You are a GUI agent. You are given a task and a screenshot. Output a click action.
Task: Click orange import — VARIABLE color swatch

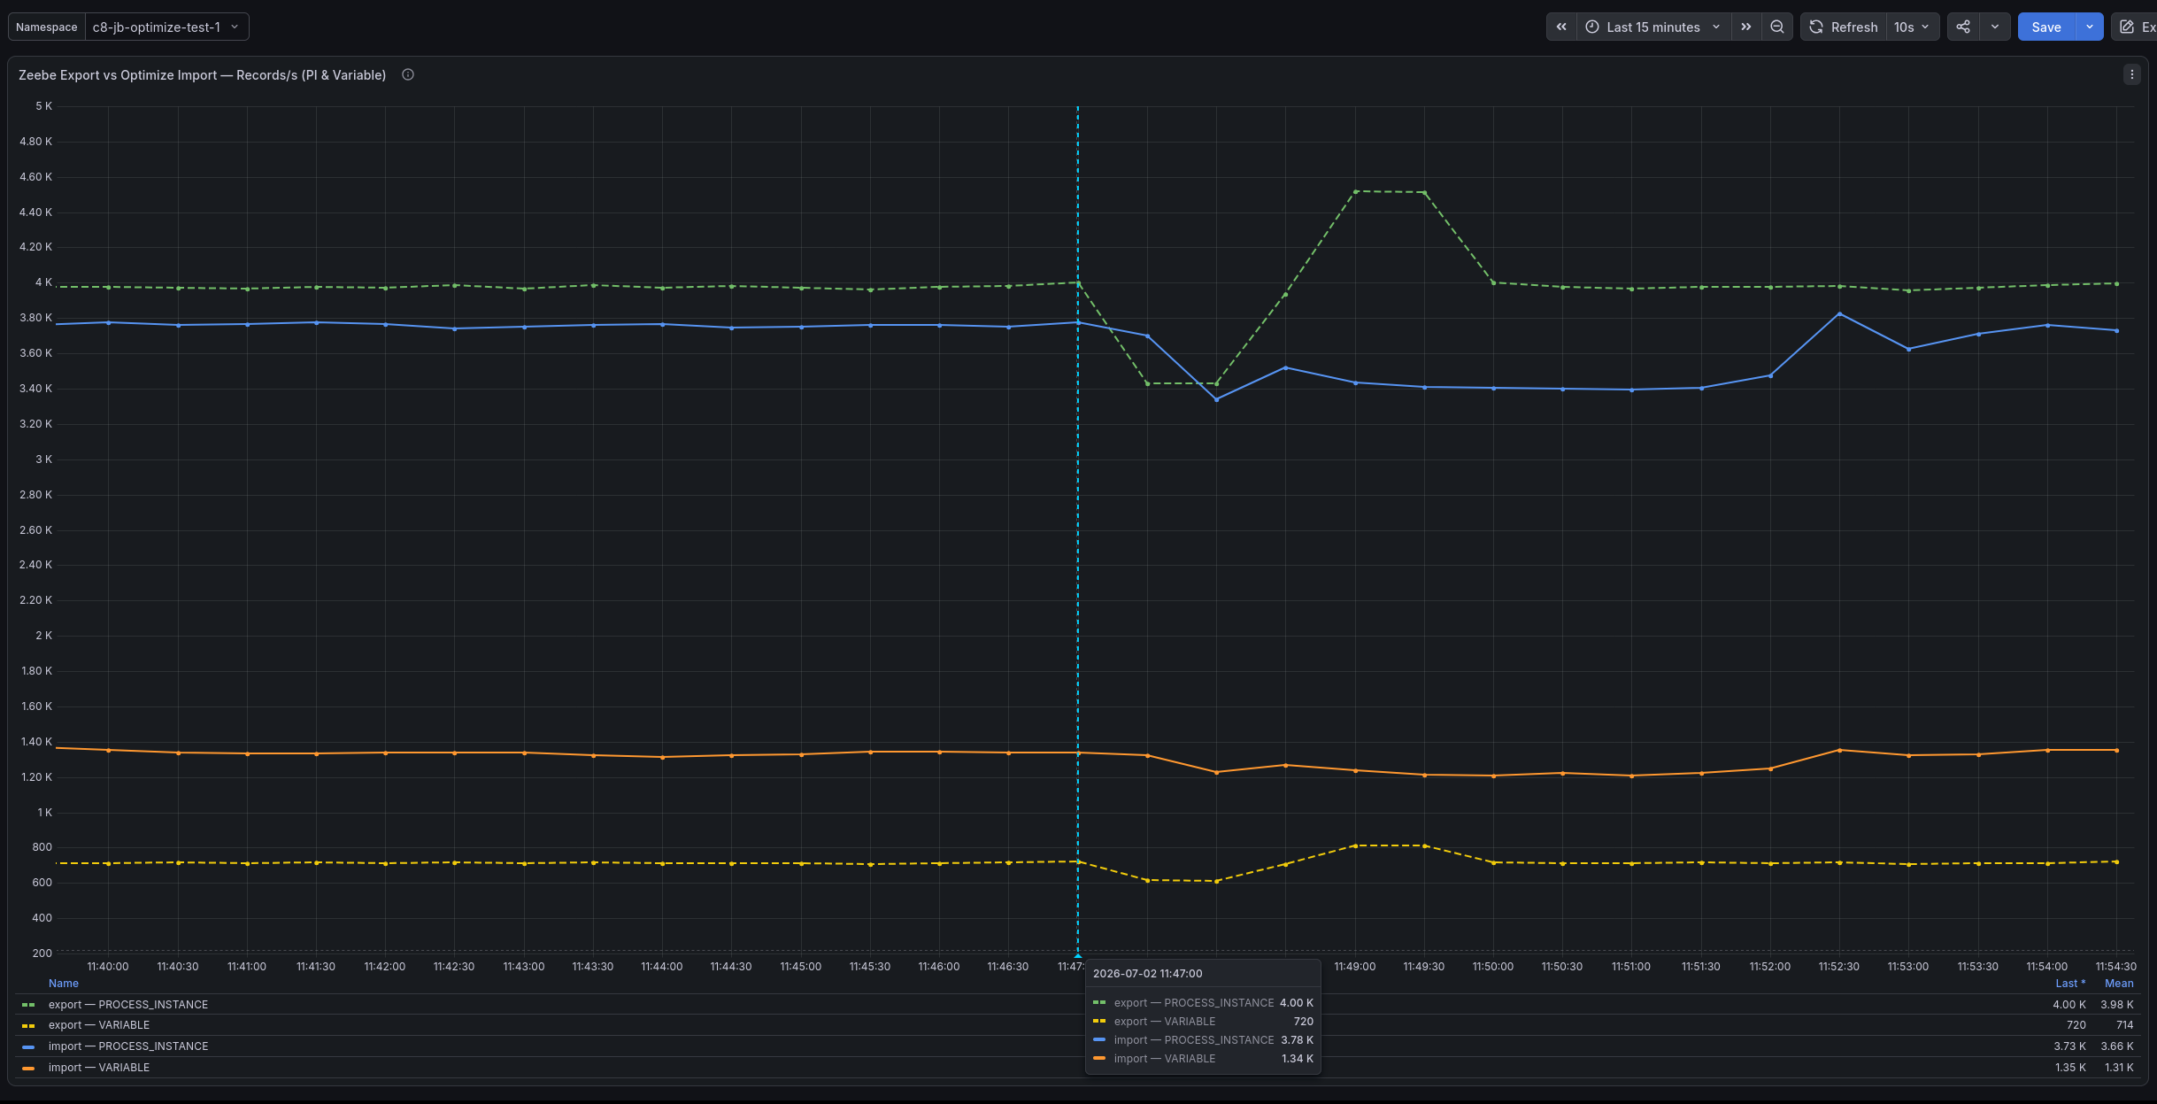[x=28, y=1069]
